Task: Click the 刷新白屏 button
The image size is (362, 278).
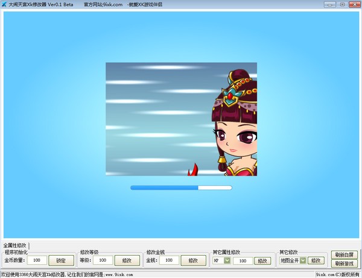Action: [345, 254]
